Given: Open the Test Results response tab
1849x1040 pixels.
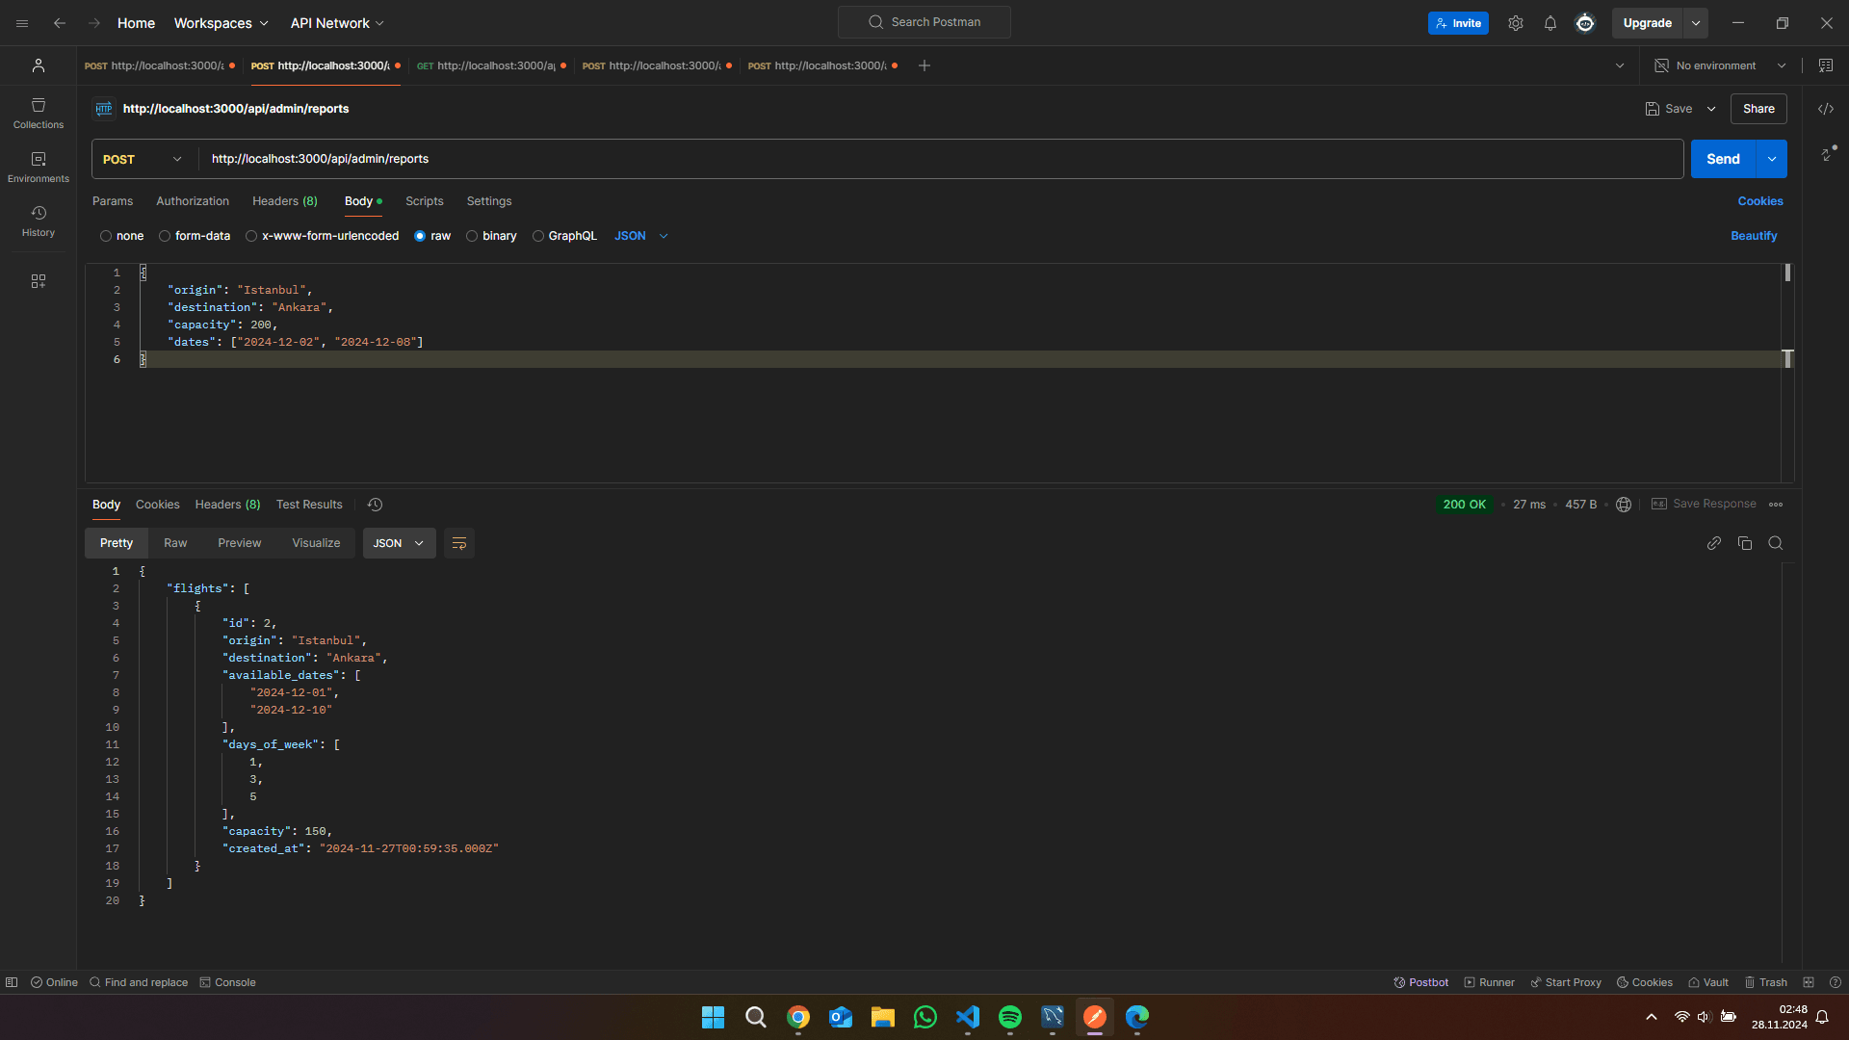Looking at the screenshot, I should (309, 505).
